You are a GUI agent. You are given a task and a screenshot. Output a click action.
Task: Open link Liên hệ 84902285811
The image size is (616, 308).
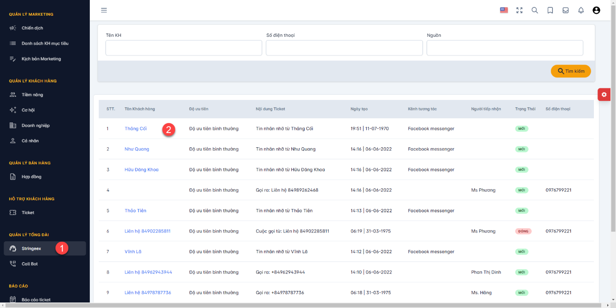147,231
